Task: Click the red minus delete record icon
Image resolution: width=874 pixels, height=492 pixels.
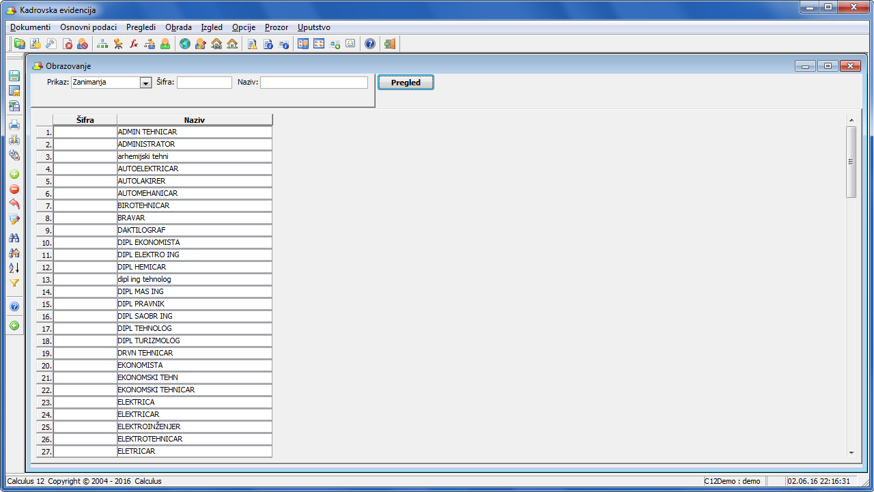Action: (x=14, y=189)
